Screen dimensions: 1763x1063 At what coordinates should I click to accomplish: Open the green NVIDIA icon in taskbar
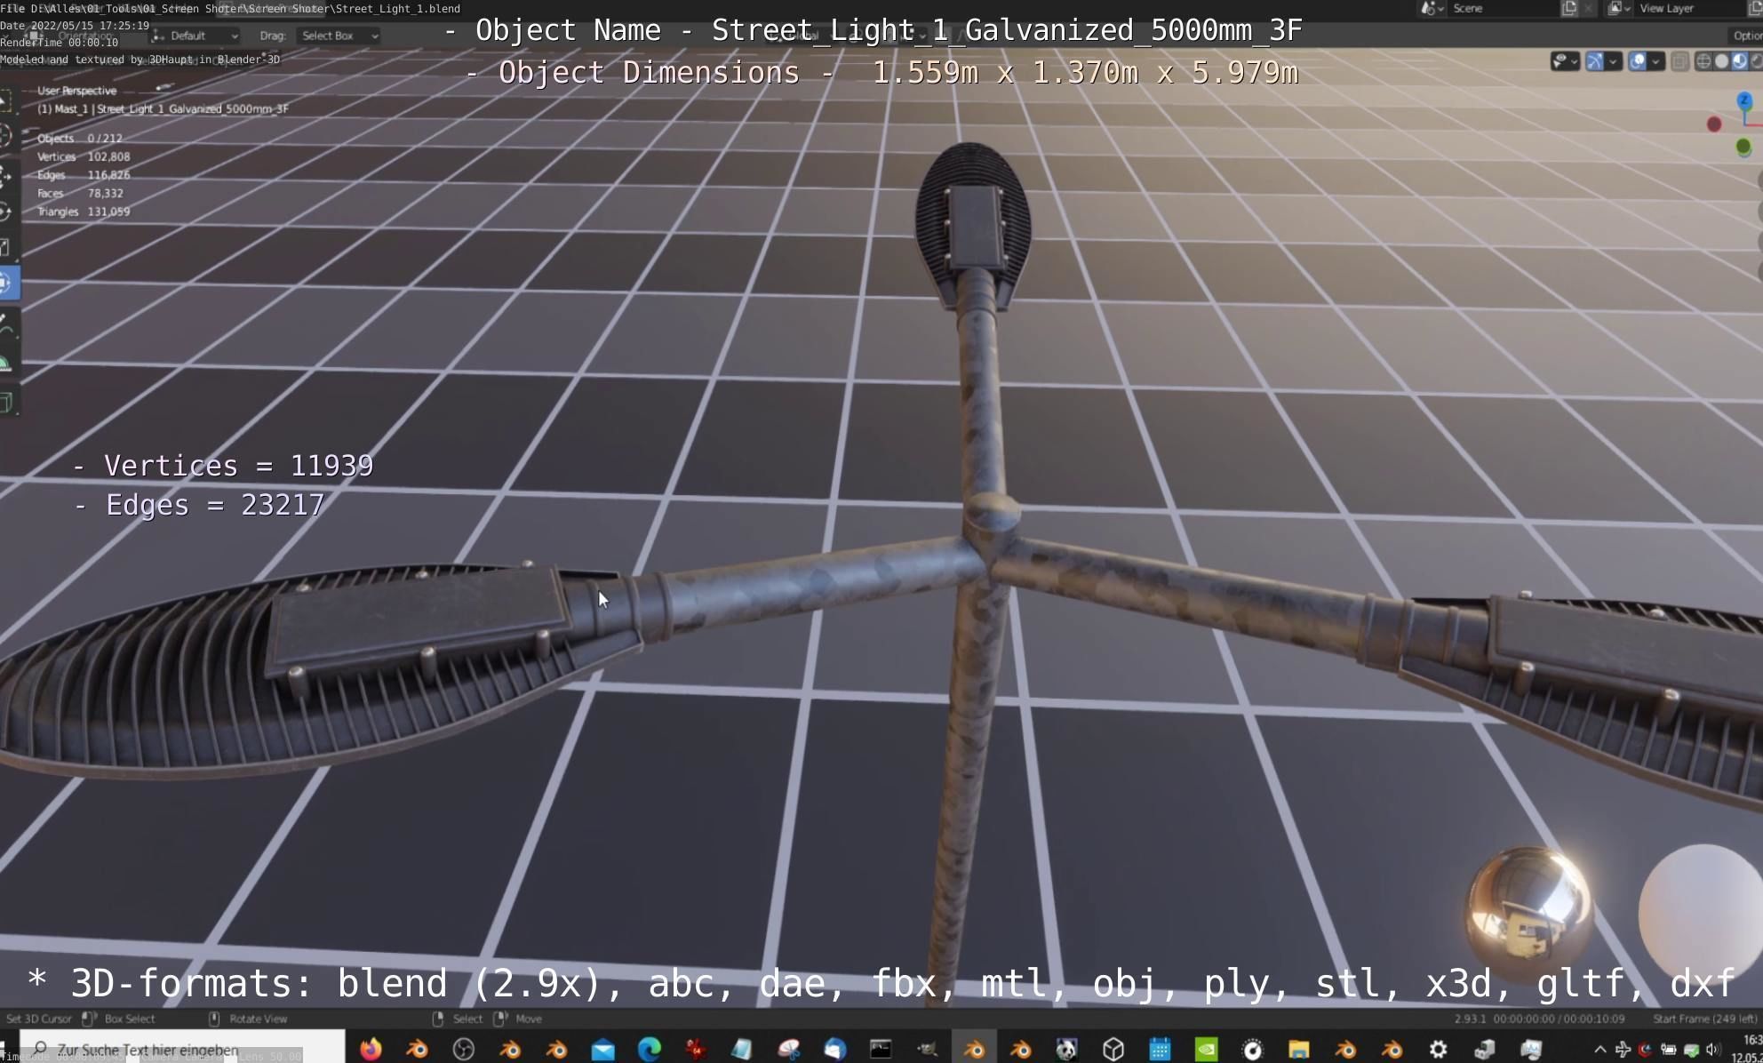point(1206,1049)
